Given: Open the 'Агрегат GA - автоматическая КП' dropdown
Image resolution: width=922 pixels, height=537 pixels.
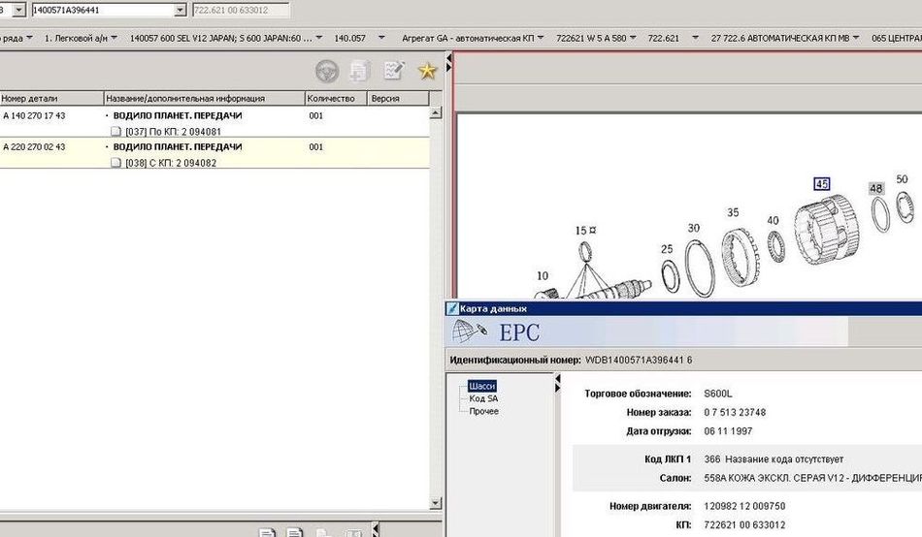Looking at the screenshot, I should click(543, 39).
